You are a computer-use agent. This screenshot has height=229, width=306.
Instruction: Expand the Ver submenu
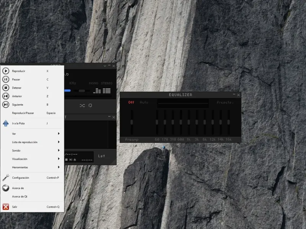pyautogui.click(x=32, y=134)
